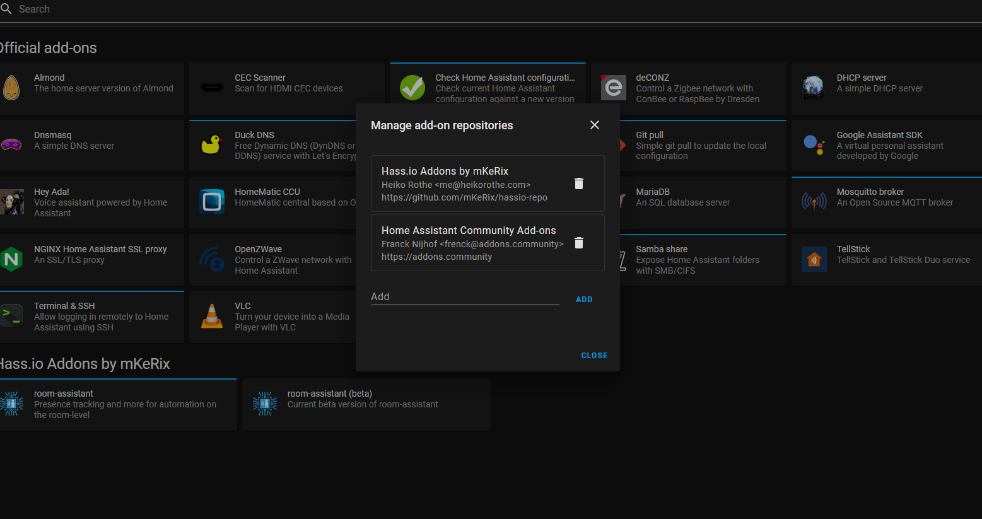Click the Duck DNS duck icon
The image size is (982, 519).
pyautogui.click(x=212, y=145)
